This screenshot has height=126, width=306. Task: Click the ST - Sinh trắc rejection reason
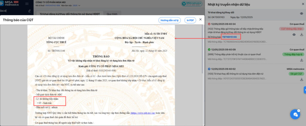(x=45, y=103)
